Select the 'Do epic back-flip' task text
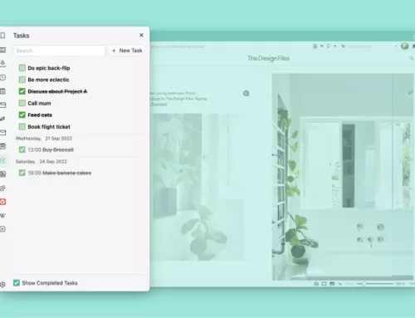This screenshot has height=318, width=415. [49, 68]
